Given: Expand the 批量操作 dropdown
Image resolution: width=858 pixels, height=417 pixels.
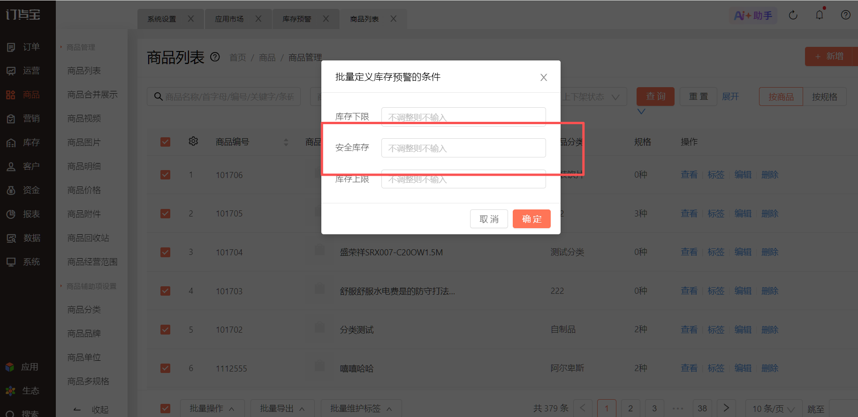Looking at the screenshot, I should coord(212,409).
